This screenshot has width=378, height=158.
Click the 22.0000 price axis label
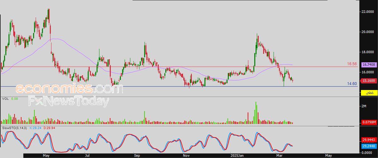pyautogui.click(x=367, y=12)
